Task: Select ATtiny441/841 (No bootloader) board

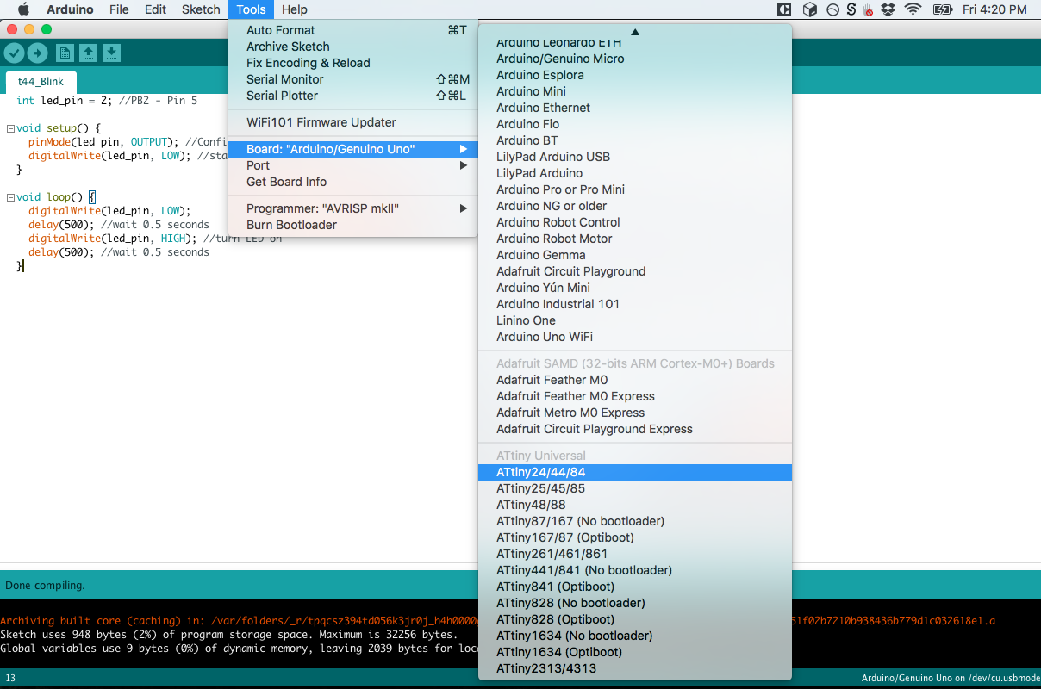Action: click(635, 570)
